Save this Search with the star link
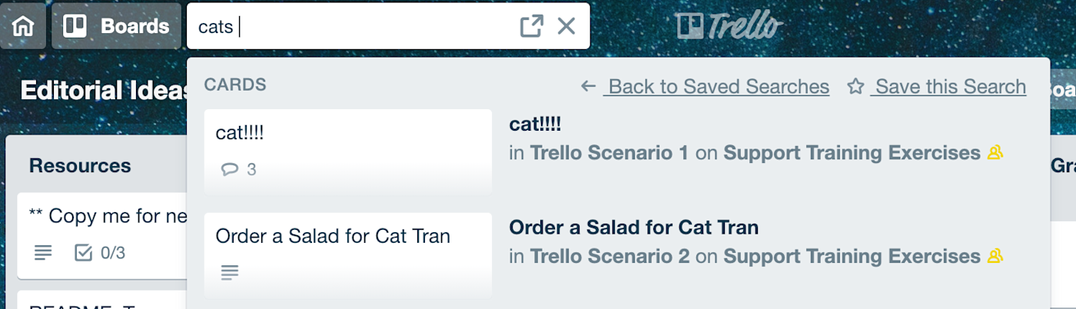 [x=936, y=87]
